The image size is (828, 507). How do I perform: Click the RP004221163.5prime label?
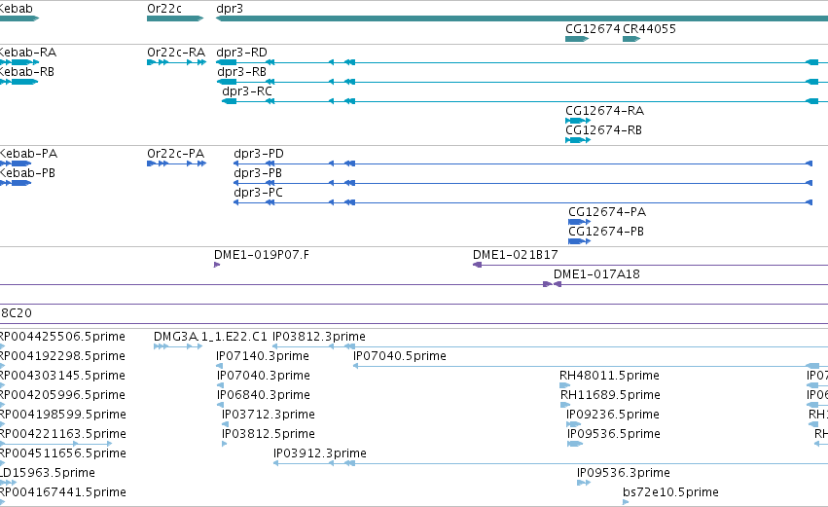[x=63, y=435]
